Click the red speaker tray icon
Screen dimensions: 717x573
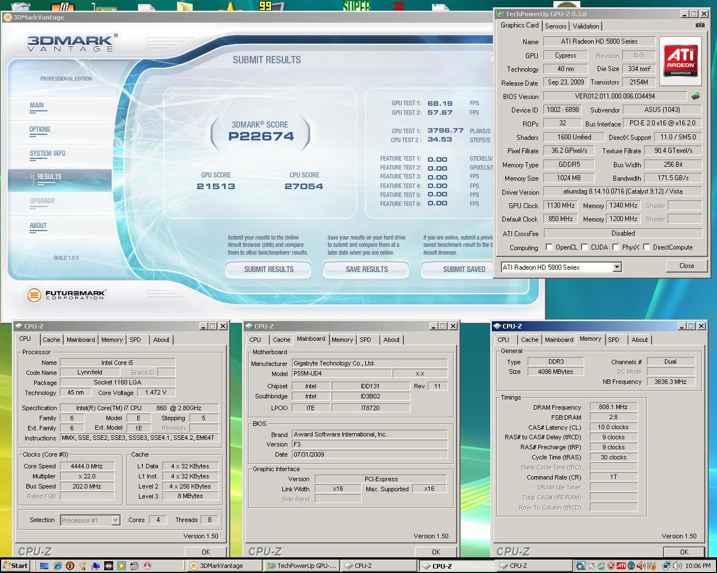coord(641,566)
